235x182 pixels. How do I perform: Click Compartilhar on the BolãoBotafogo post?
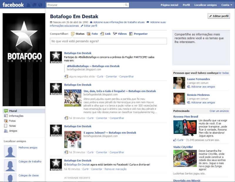[127, 76]
